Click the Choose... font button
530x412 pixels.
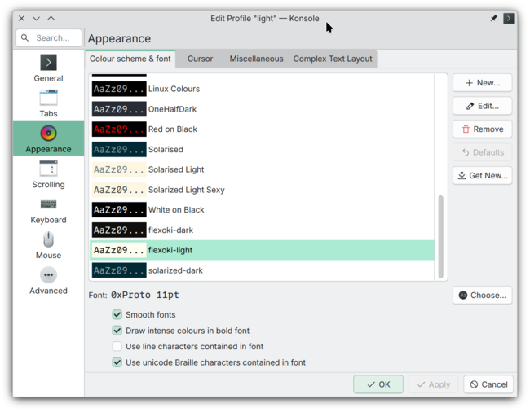coord(483,296)
